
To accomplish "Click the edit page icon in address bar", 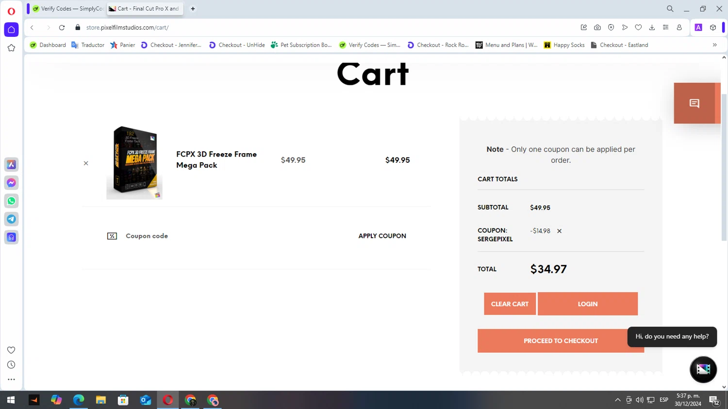I will click(584, 28).
